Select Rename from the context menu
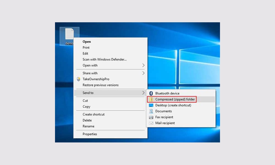 click(x=110, y=126)
